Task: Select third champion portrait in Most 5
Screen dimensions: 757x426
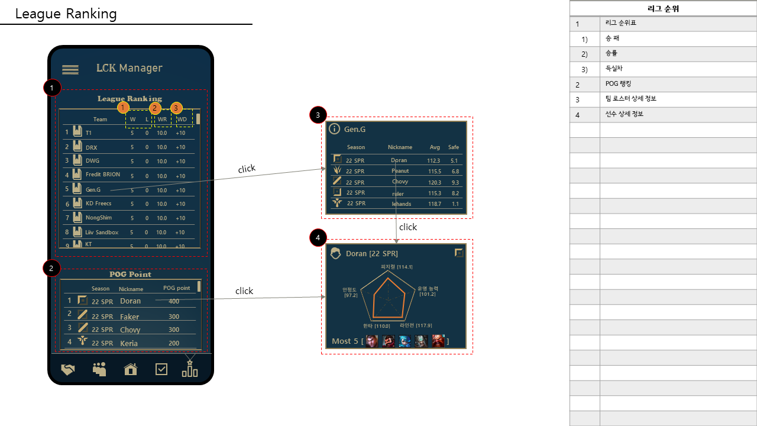Action: [x=405, y=341]
